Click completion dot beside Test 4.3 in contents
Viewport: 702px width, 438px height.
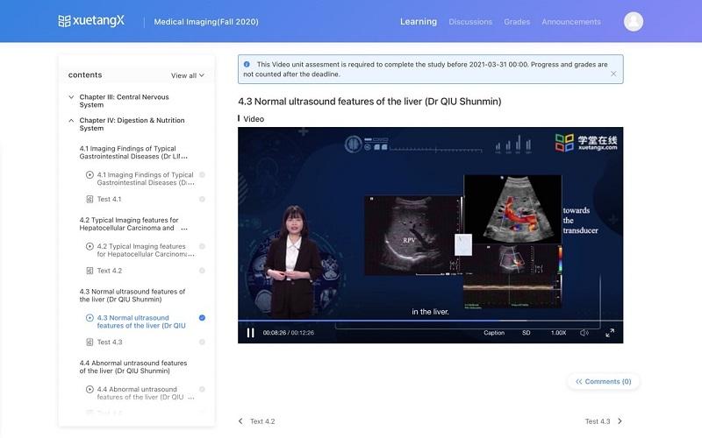[x=202, y=343]
